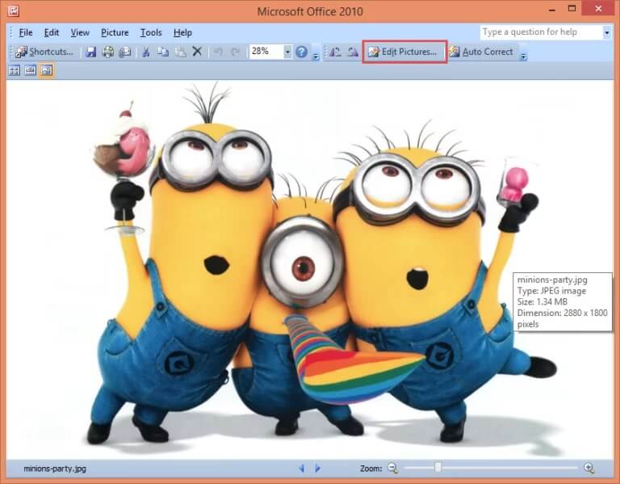Open the View menu
The image size is (620, 484).
tap(80, 32)
